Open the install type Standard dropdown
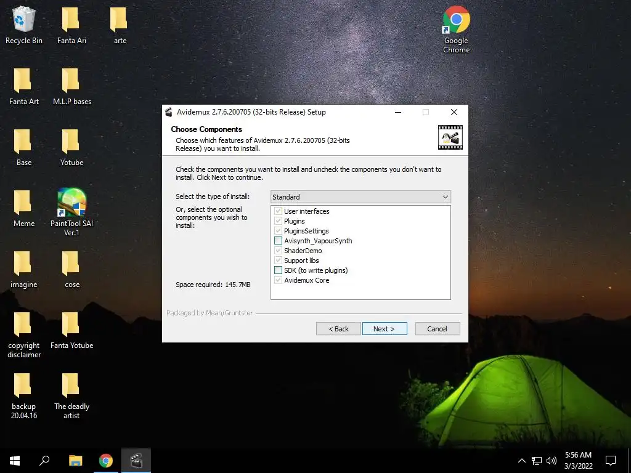 pos(360,196)
